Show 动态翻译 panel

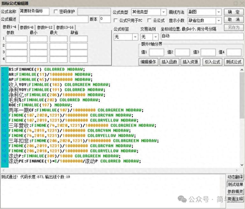(235, 177)
